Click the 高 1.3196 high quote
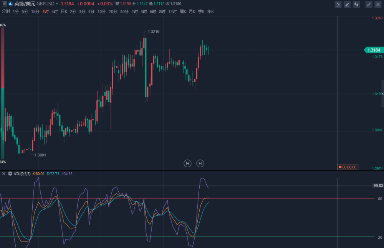 pyautogui.click(x=123, y=4)
